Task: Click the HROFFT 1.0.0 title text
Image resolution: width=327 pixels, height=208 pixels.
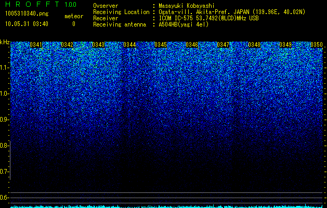Action: [41, 4]
